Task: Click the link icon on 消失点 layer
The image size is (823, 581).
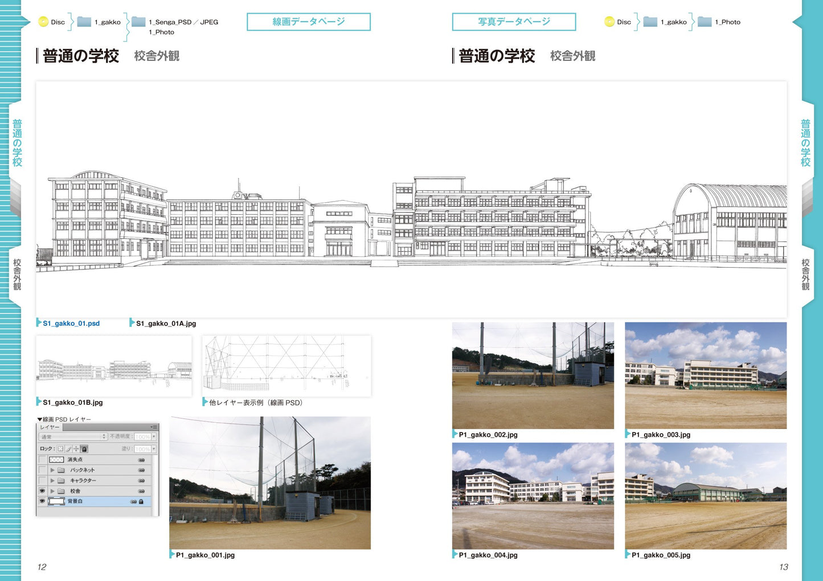Action: point(141,460)
